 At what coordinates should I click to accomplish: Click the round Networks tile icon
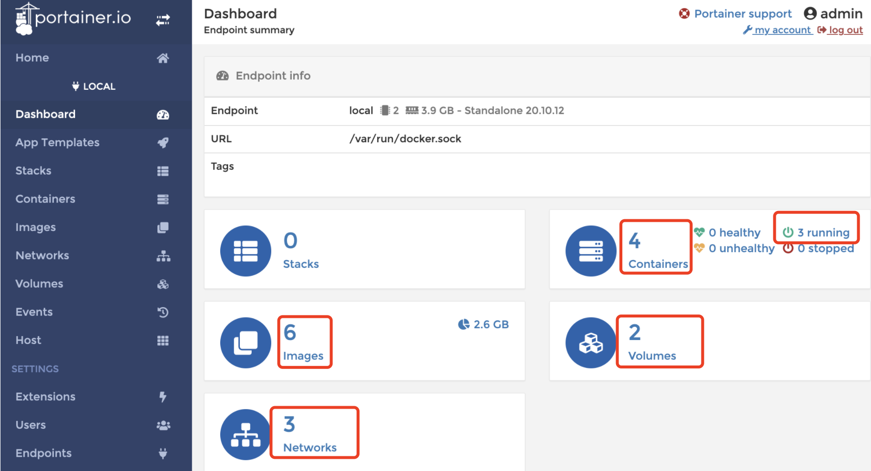click(246, 434)
